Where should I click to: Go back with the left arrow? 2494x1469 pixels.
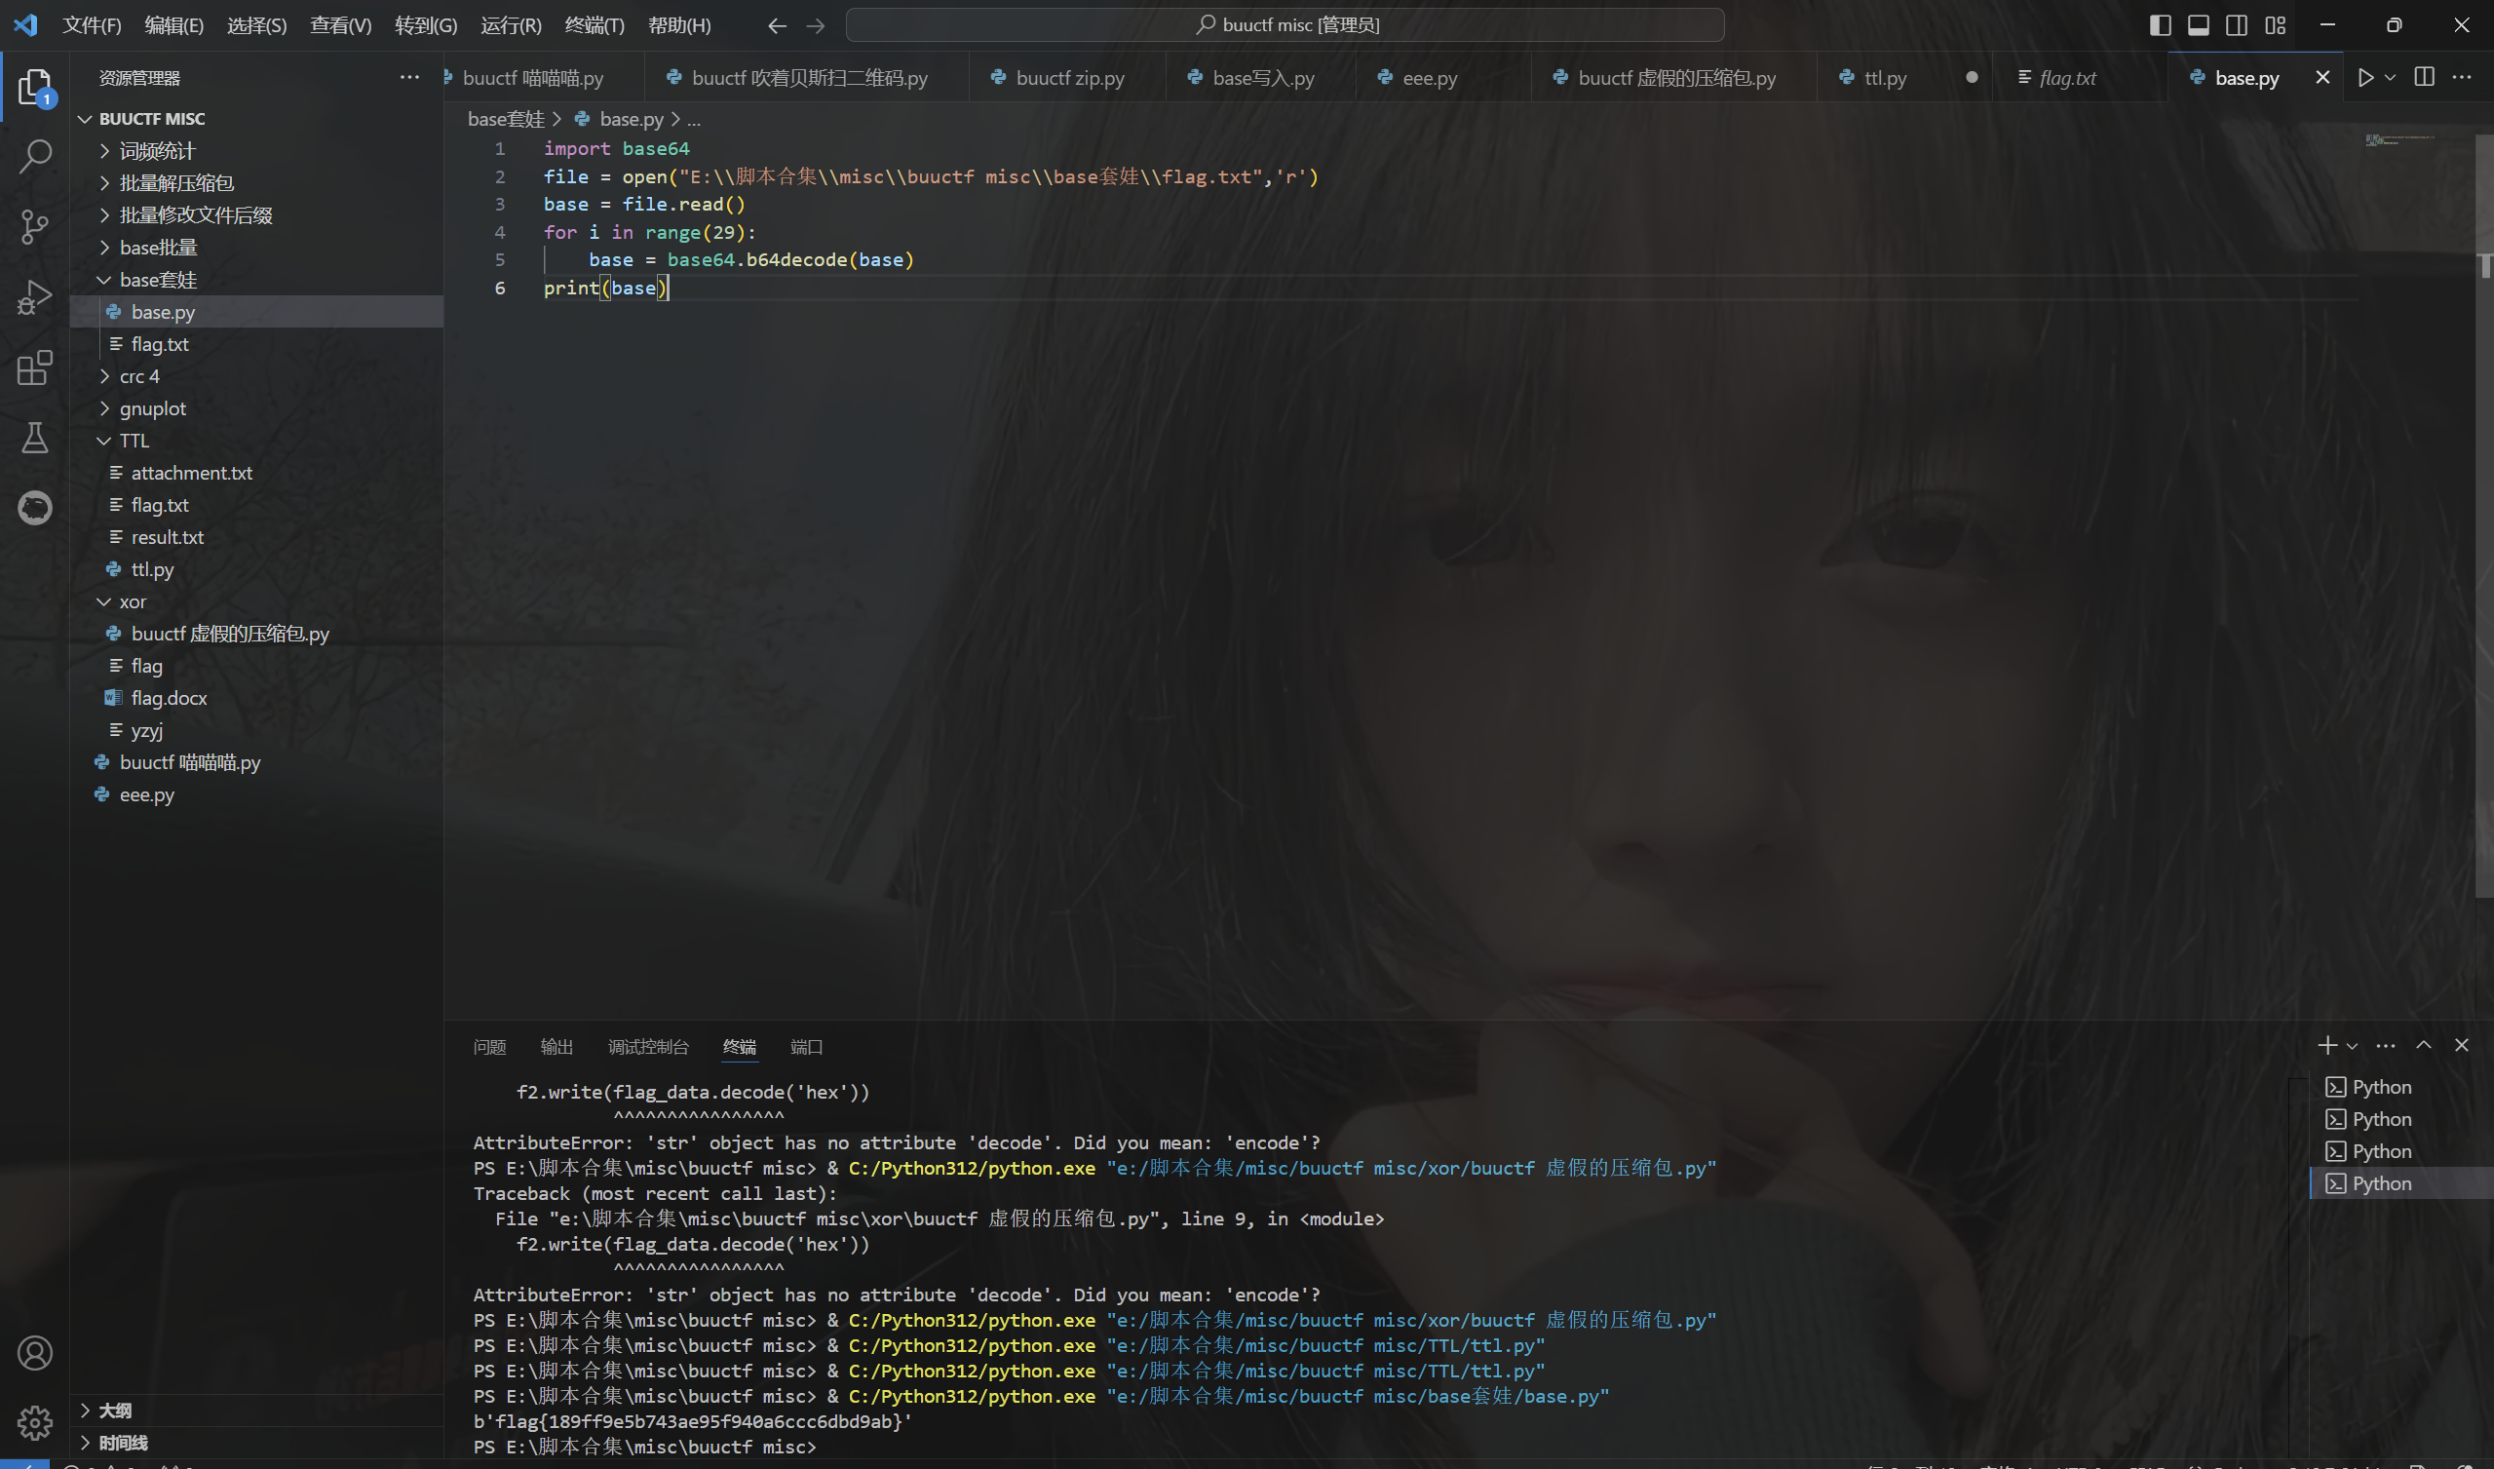pos(777,25)
